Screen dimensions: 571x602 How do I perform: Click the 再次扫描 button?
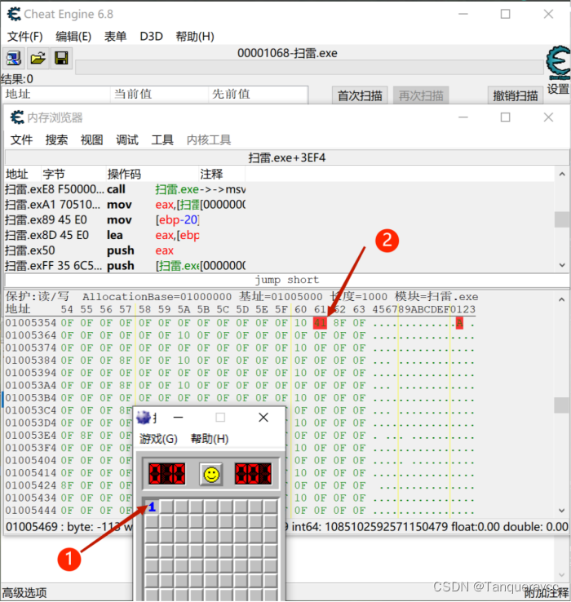pyautogui.click(x=421, y=95)
